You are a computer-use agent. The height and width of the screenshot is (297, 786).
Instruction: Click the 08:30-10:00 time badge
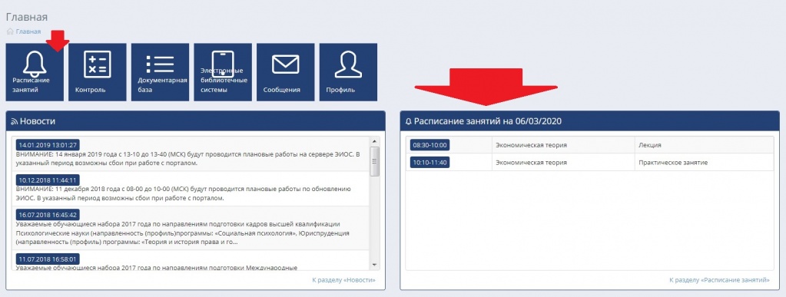[429, 145]
